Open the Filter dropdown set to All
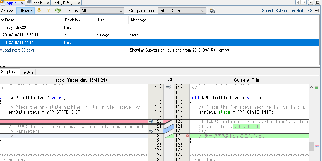Viewport: 322px width, 161px height. tap(102, 11)
